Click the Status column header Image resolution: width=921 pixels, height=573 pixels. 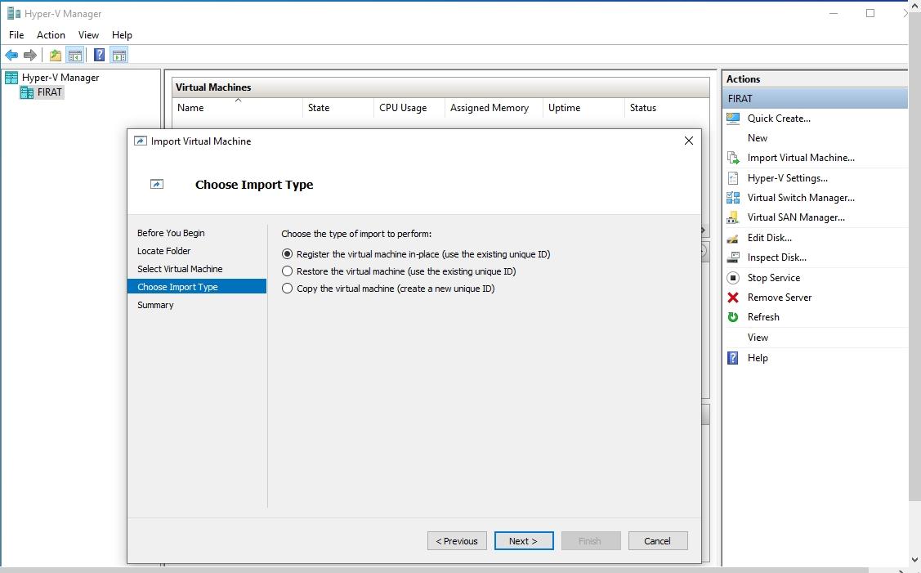(x=667, y=108)
